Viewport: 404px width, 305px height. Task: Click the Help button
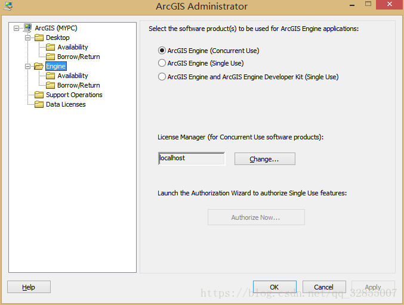[x=29, y=287]
